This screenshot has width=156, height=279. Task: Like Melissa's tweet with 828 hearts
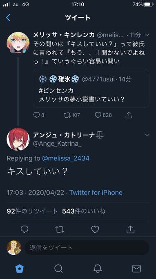coord(98,115)
